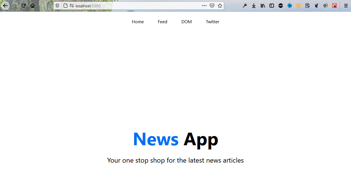Open the red React devtools extension
This screenshot has height=185, width=351.
pyautogui.click(x=334, y=6)
